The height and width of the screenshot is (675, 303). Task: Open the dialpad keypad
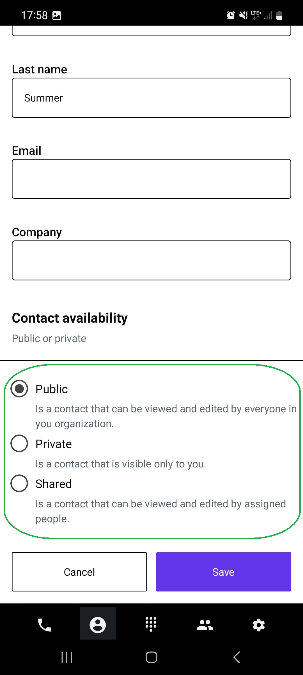(x=151, y=624)
